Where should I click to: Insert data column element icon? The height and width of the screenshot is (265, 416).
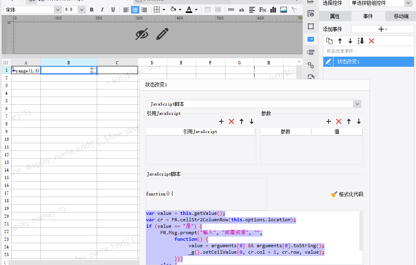click(x=231, y=10)
